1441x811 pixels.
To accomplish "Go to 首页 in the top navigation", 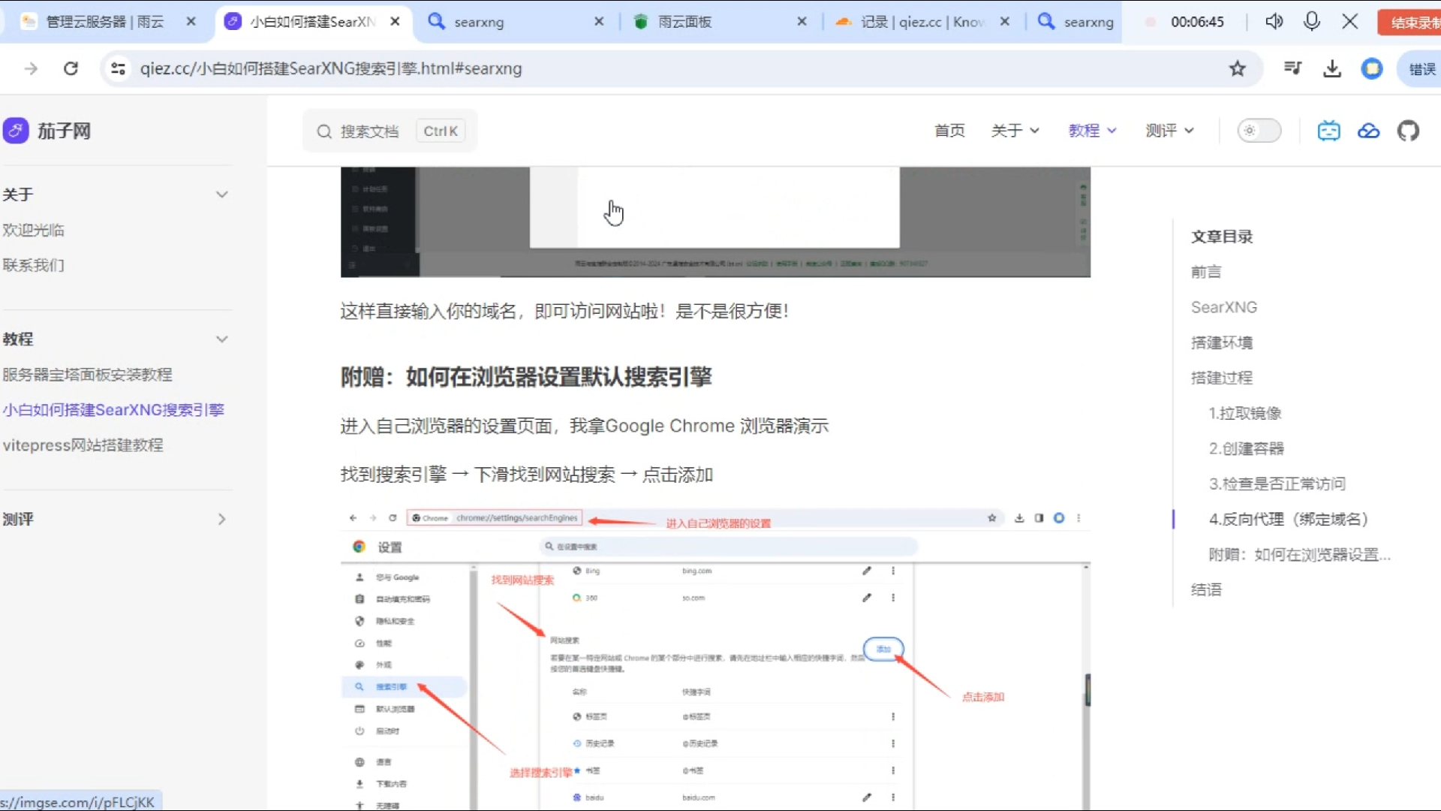I will 949,131.
